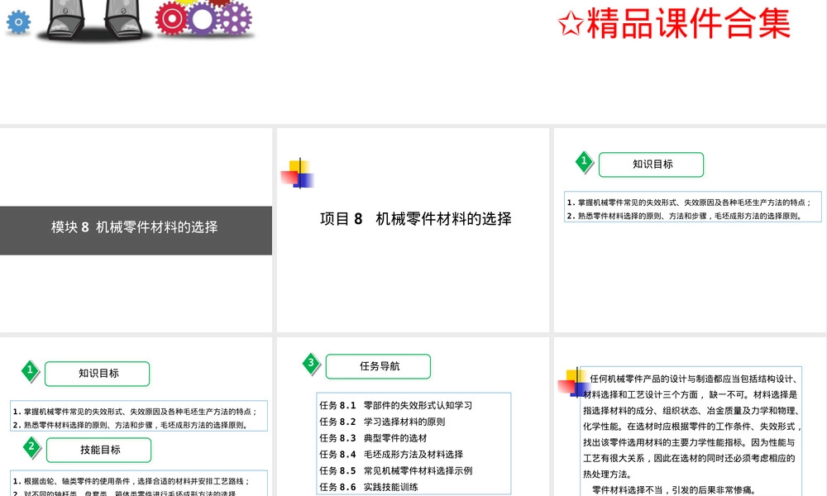This screenshot has height=496, width=827.
Task: Click the paragraph starting 任何机械零件产品的设计与制造
Action: point(692,426)
